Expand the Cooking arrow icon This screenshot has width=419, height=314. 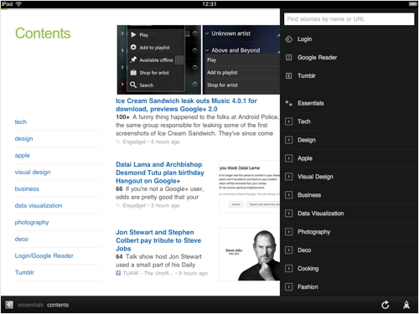pyautogui.click(x=289, y=269)
